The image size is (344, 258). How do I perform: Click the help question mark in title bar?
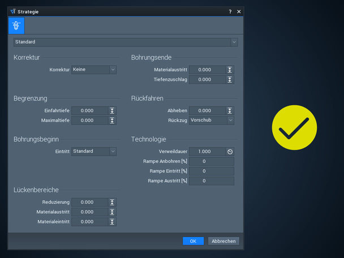pos(230,12)
